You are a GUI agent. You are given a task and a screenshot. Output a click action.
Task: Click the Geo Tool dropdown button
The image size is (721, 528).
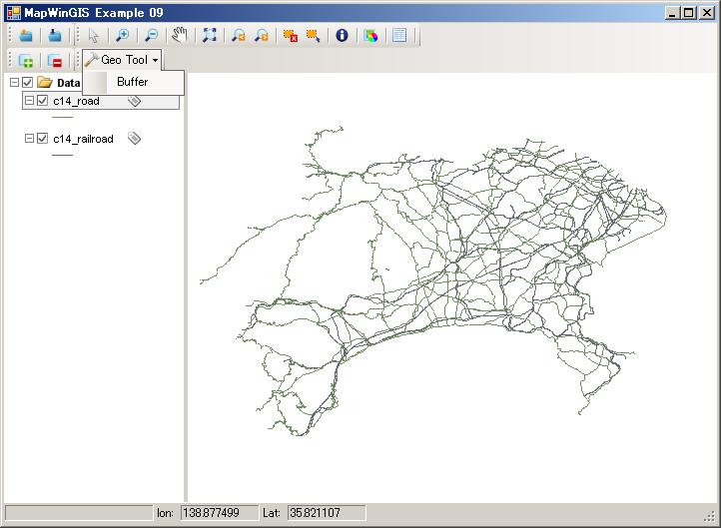pyautogui.click(x=122, y=61)
